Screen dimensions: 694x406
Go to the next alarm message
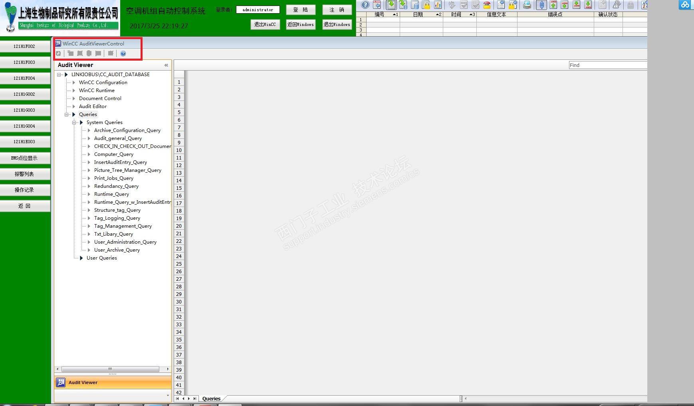tap(577, 5)
